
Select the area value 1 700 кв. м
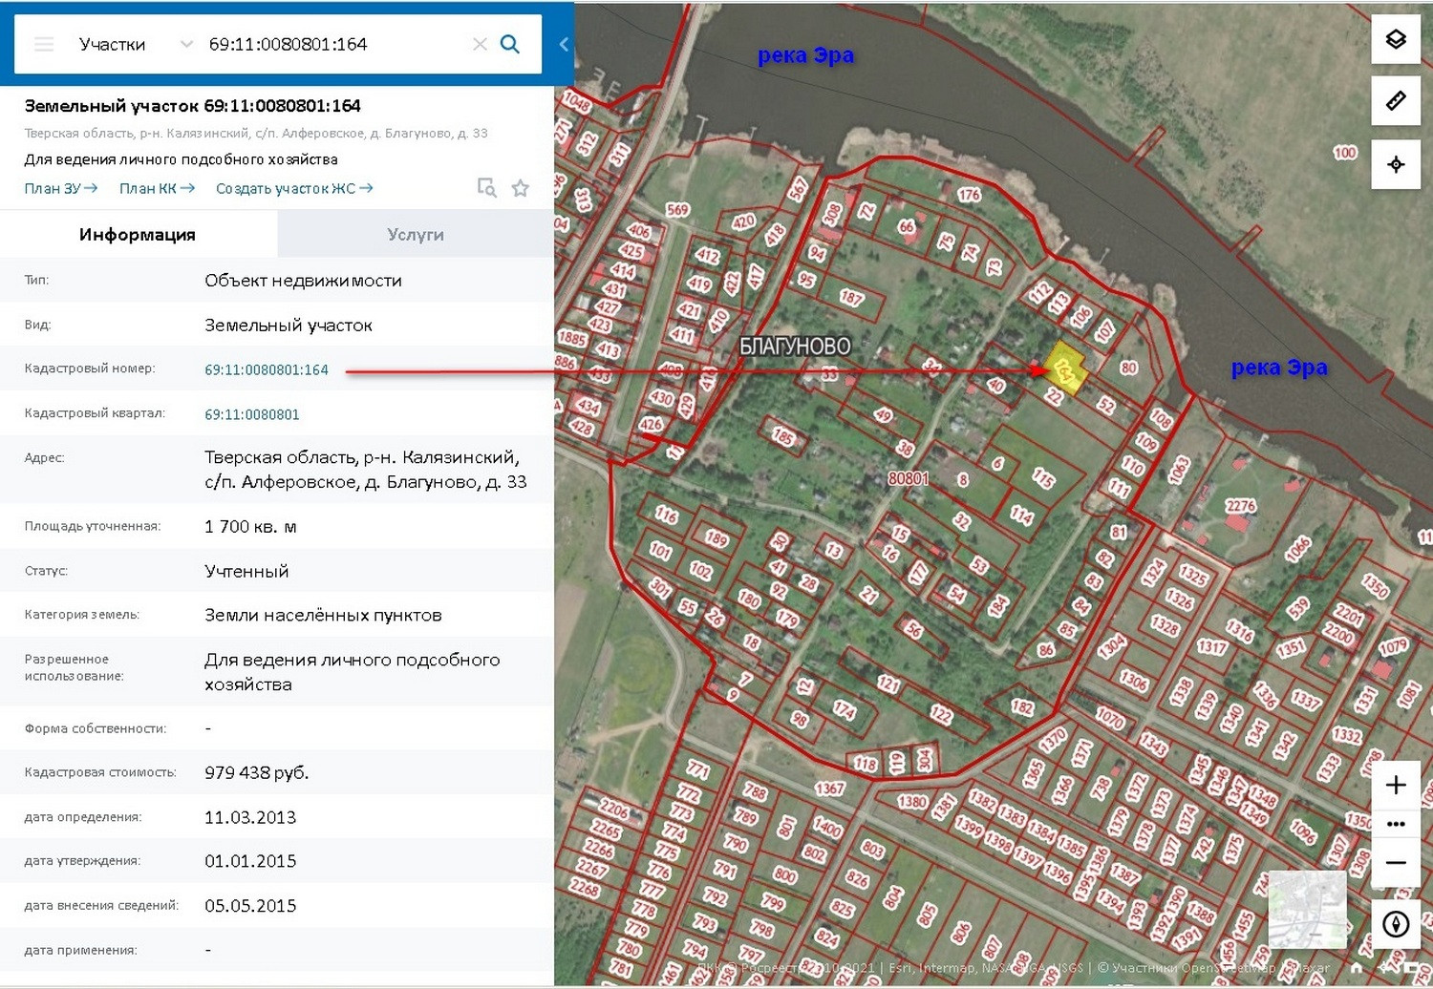(x=250, y=526)
